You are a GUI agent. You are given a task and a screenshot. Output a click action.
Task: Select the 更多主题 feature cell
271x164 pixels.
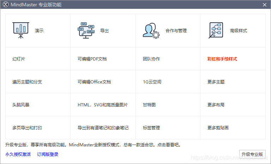pyautogui.click(x=233, y=82)
